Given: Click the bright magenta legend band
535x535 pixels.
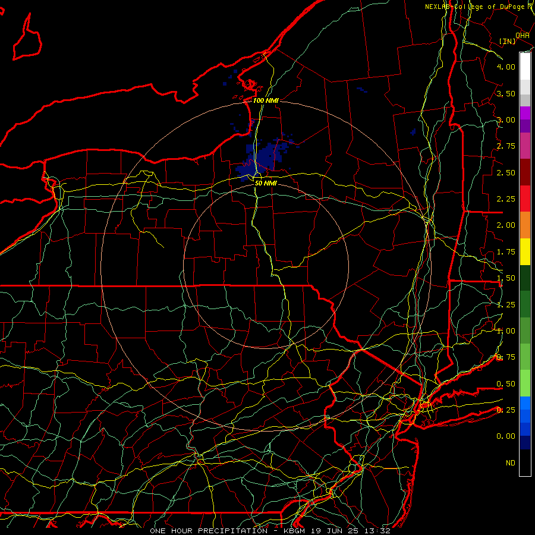Looking at the screenshot, I should pyautogui.click(x=525, y=113).
